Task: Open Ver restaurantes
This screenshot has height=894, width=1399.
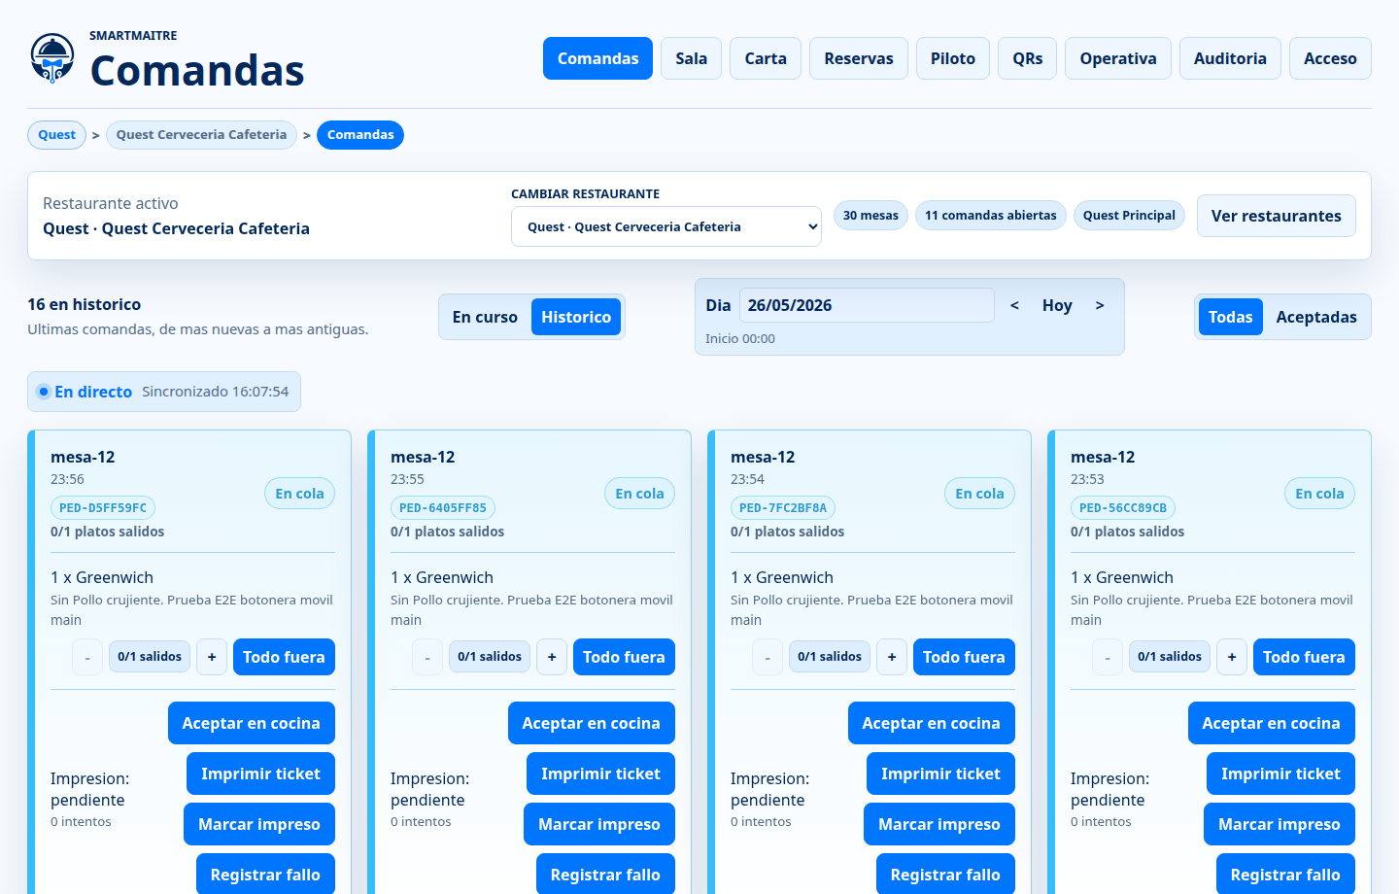Action: (x=1276, y=216)
